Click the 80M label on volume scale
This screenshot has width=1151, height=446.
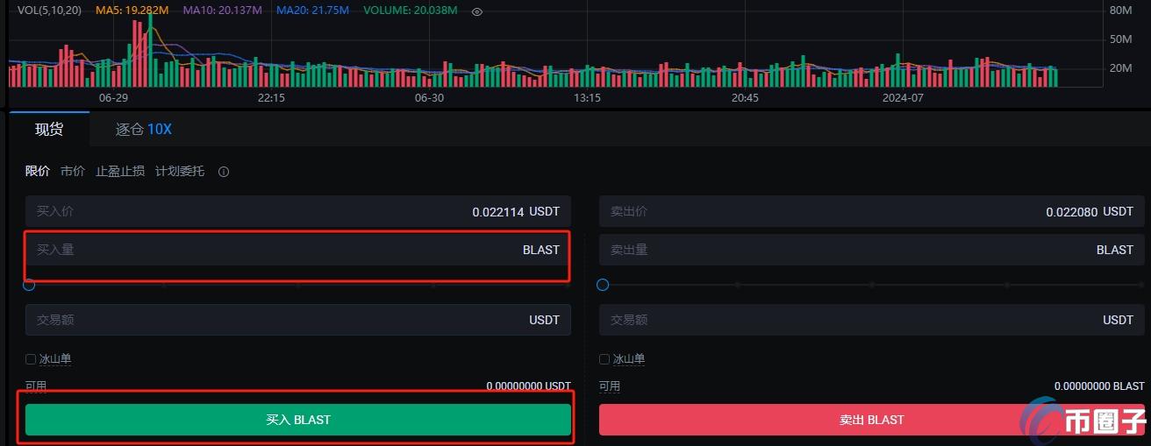click(1120, 11)
